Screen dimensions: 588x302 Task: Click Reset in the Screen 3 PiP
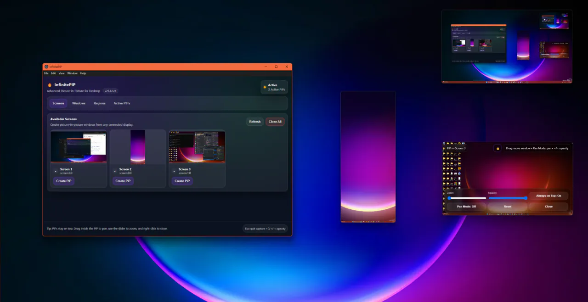(x=508, y=207)
